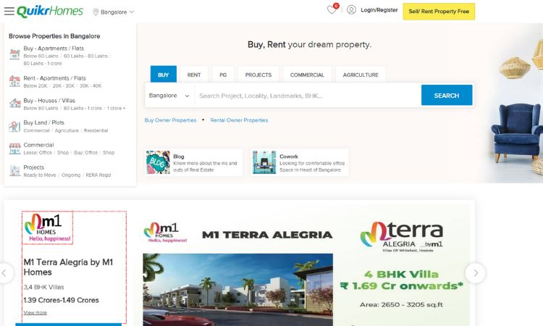Open the Bangalore dropdown in search bar

(169, 96)
